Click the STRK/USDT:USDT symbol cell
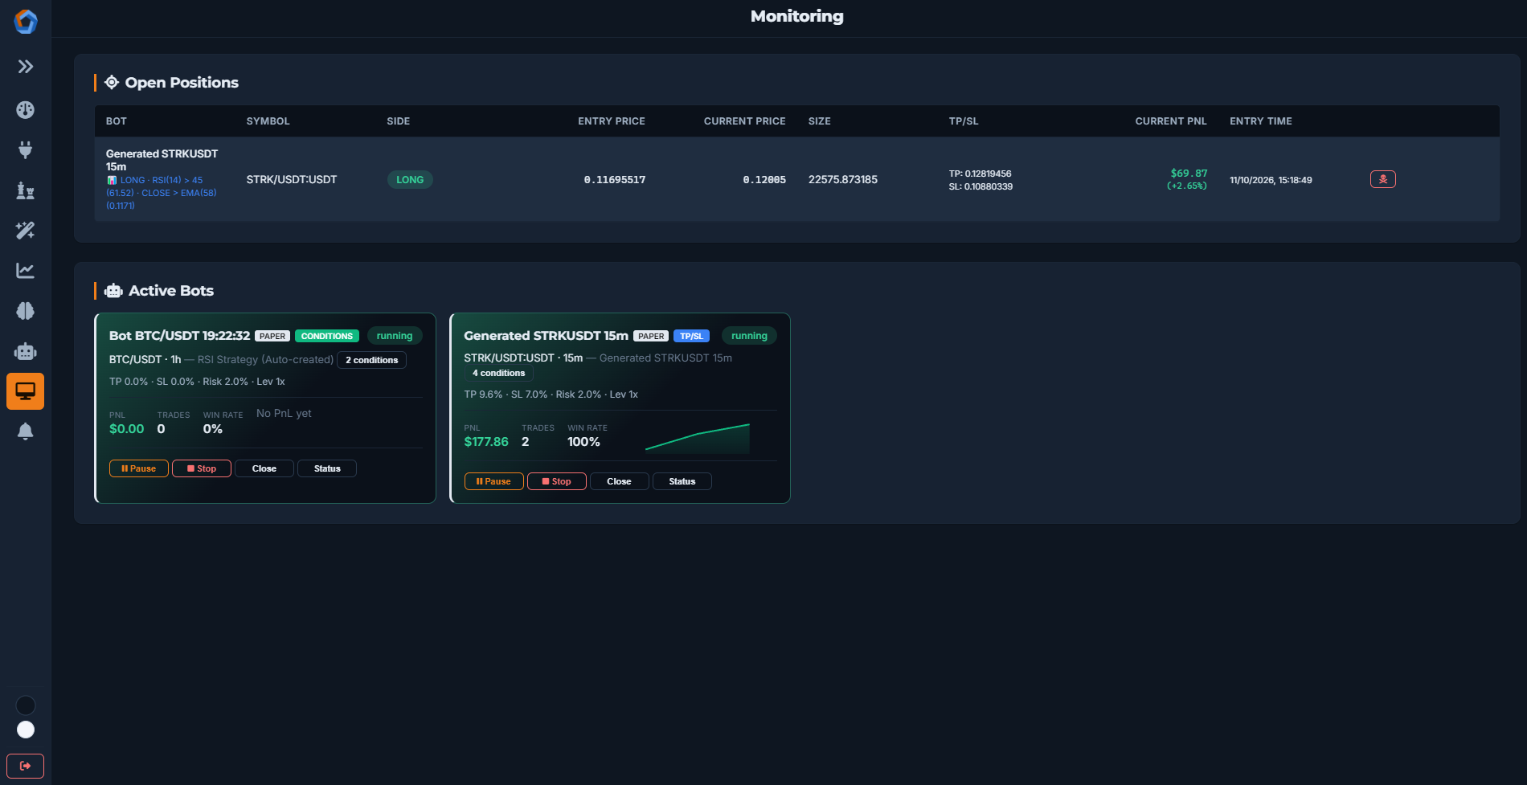The image size is (1527, 785). [x=292, y=180]
